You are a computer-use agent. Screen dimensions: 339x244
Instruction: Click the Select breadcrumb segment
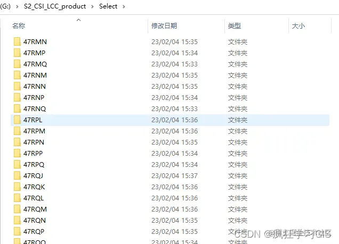tap(108, 6)
